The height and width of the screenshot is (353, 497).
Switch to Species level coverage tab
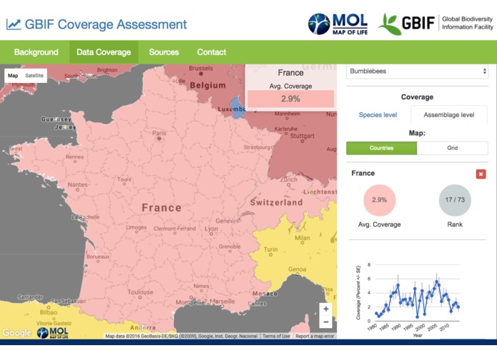[x=378, y=115]
